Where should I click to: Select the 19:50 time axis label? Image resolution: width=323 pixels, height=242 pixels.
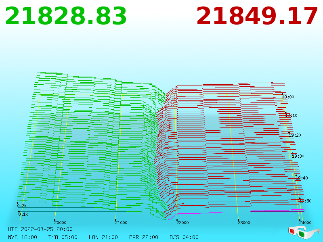coord(305,201)
